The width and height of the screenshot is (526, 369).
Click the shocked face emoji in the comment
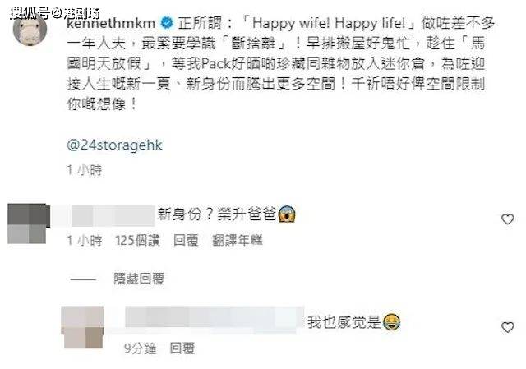coord(287,214)
